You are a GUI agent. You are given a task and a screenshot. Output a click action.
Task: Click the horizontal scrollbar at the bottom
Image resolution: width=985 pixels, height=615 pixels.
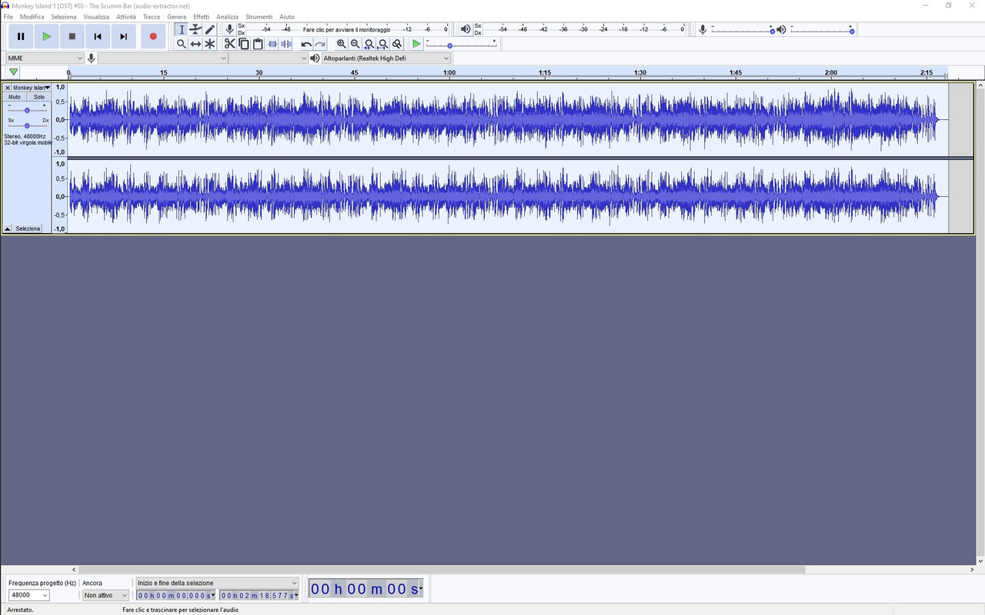pos(442,570)
